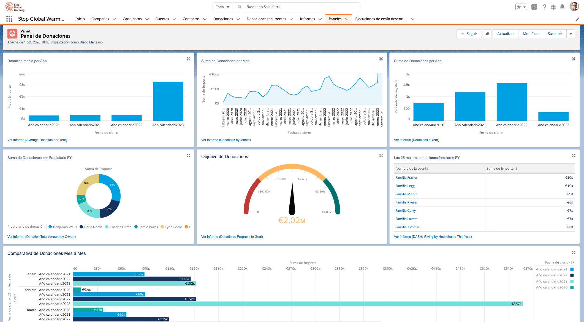Open the Setup gear icon

coord(553,7)
